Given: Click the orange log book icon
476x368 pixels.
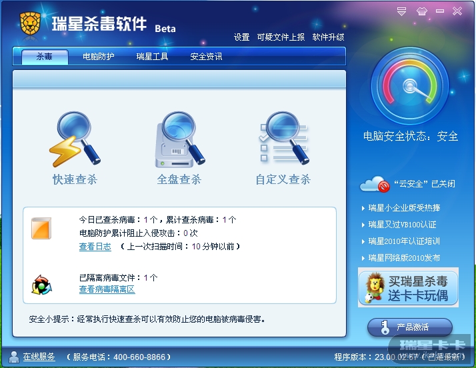Looking at the screenshot, I should [41, 228].
